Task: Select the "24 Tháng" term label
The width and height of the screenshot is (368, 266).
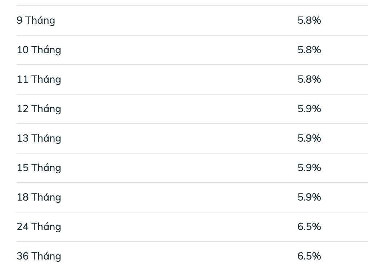Action: click(x=39, y=227)
